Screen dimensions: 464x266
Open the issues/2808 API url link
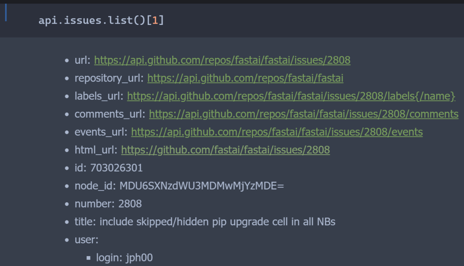[x=222, y=60]
